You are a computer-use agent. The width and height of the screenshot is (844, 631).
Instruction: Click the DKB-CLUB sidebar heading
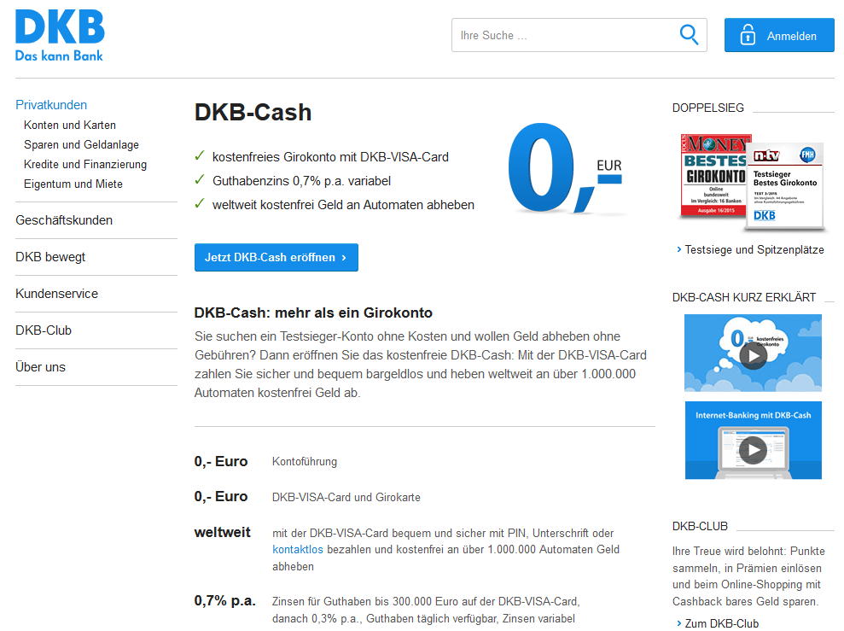point(700,526)
